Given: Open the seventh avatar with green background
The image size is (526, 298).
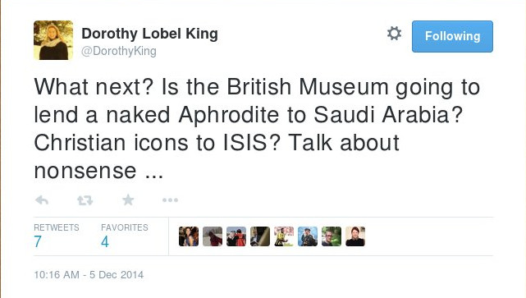Looking at the screenshot, I should pos(332,236).
